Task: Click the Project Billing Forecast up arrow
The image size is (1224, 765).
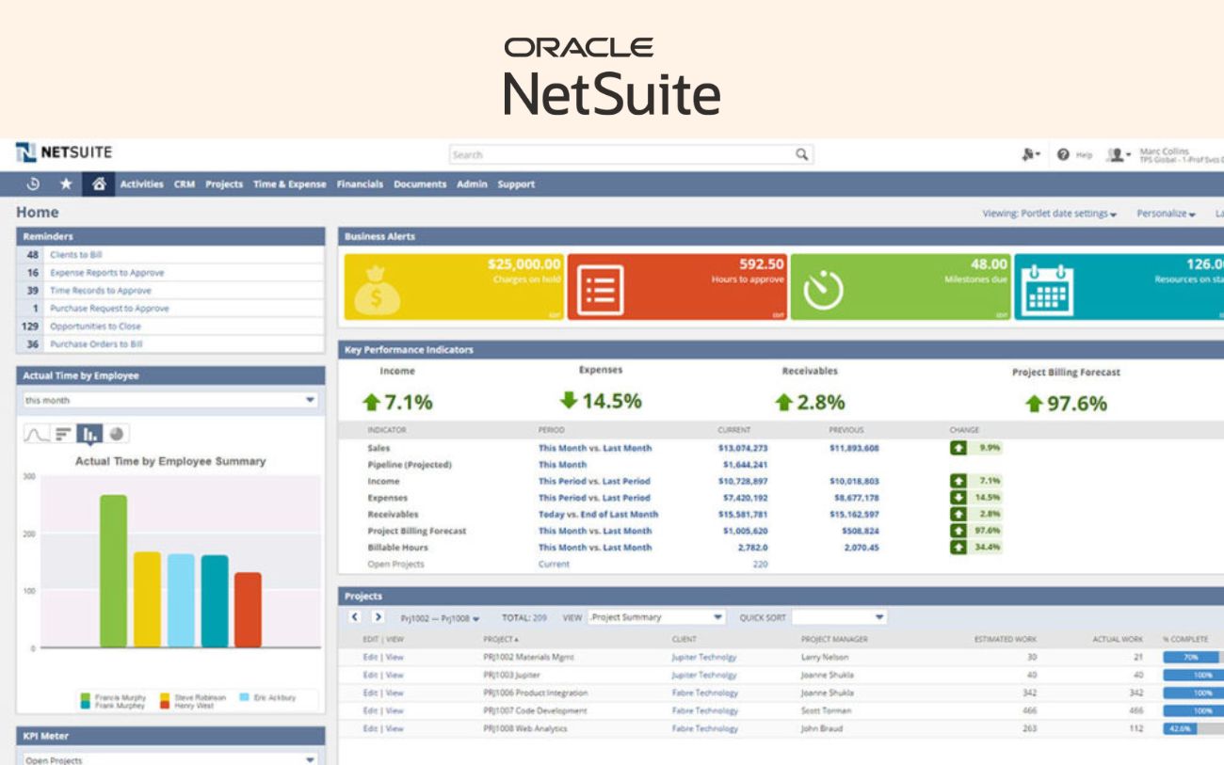Action: 1034,404
